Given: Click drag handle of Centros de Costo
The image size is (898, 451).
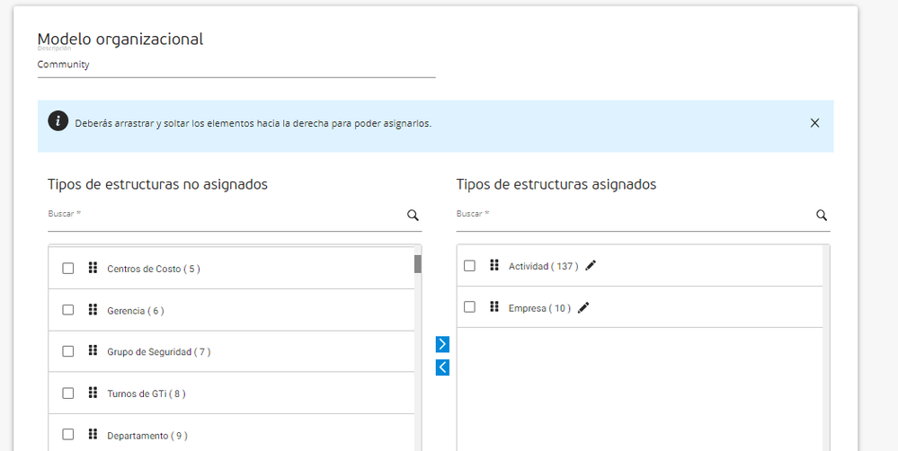Looking at the screenshot, I should coord(93,268).
